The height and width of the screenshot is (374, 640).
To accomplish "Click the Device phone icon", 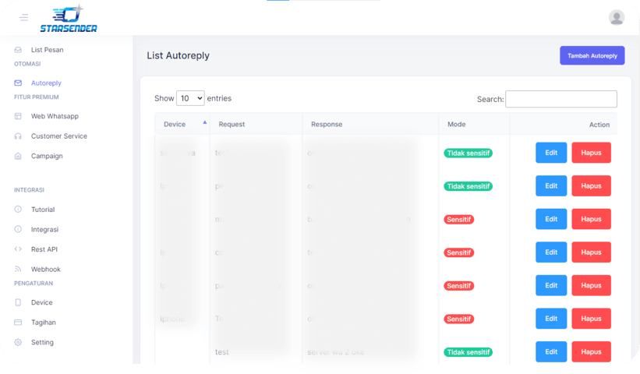I will coord(18,302).
